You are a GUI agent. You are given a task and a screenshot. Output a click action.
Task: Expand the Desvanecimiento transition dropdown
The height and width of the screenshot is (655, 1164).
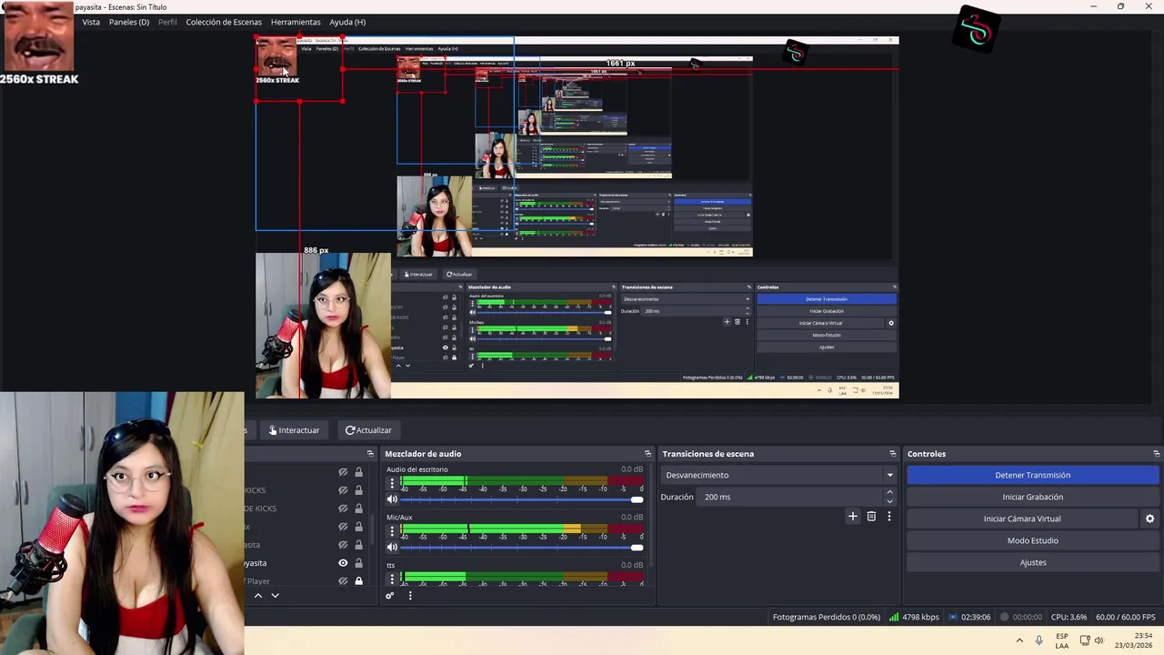[x=889, y=475]
